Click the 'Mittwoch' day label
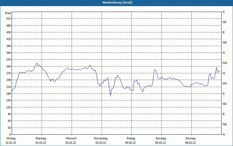The height and width of the screenshot is (146, 233). 71,138
